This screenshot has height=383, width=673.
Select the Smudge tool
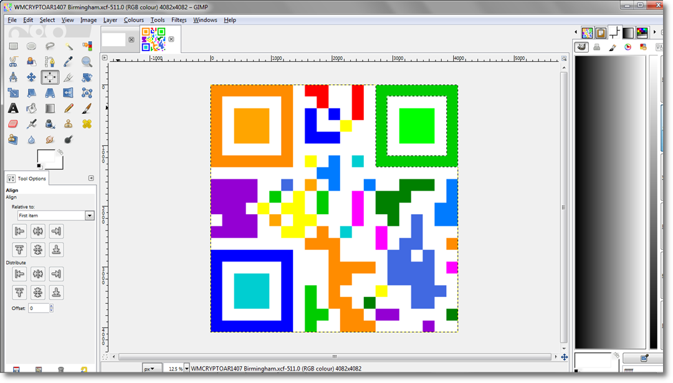coord(50,139)
